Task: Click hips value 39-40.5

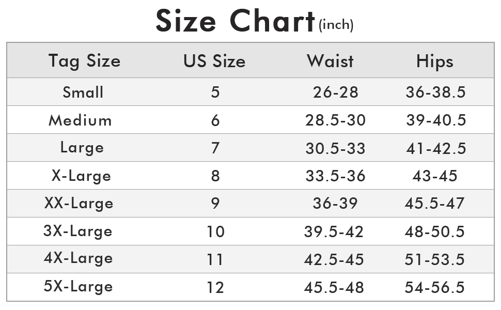Action: point(436,120)
